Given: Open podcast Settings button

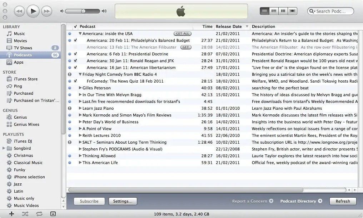Looking at the screenshot, I should [123, 201].
